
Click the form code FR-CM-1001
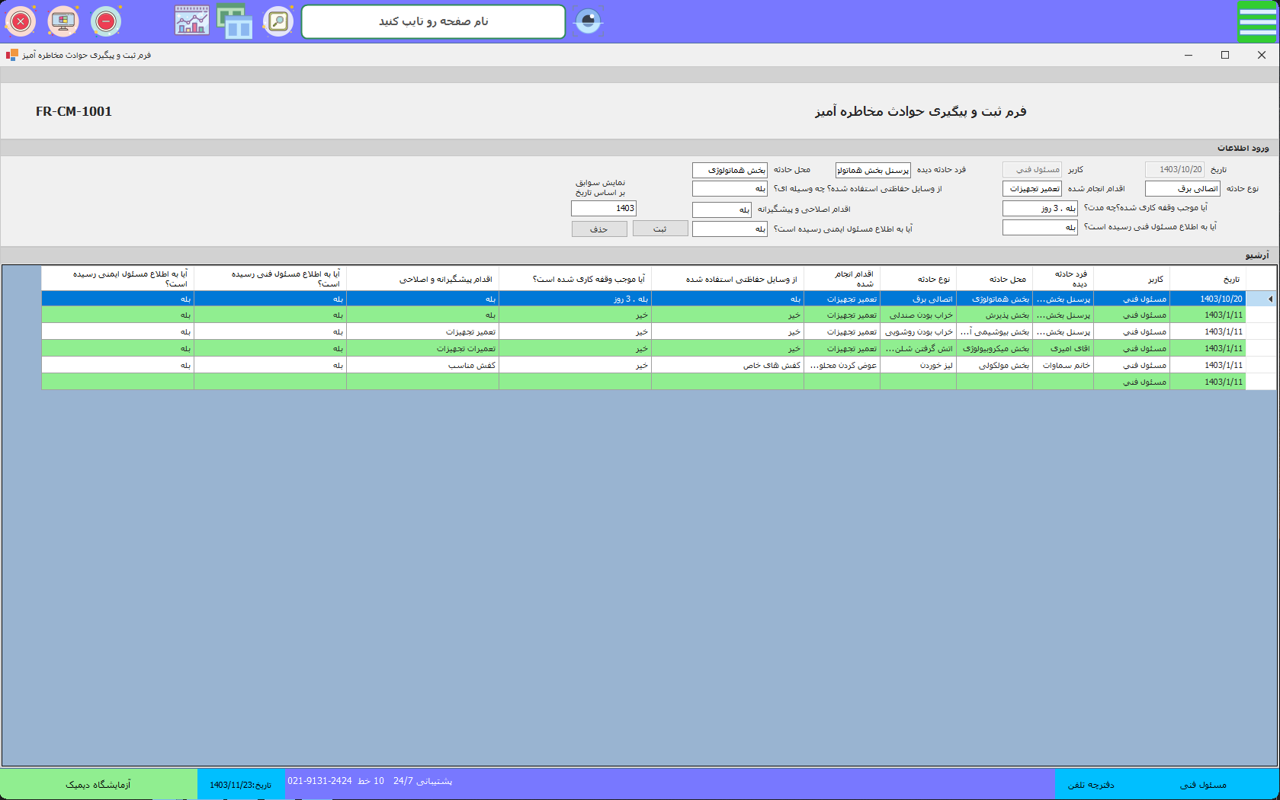pyautogui.click(x=74, y=111)
